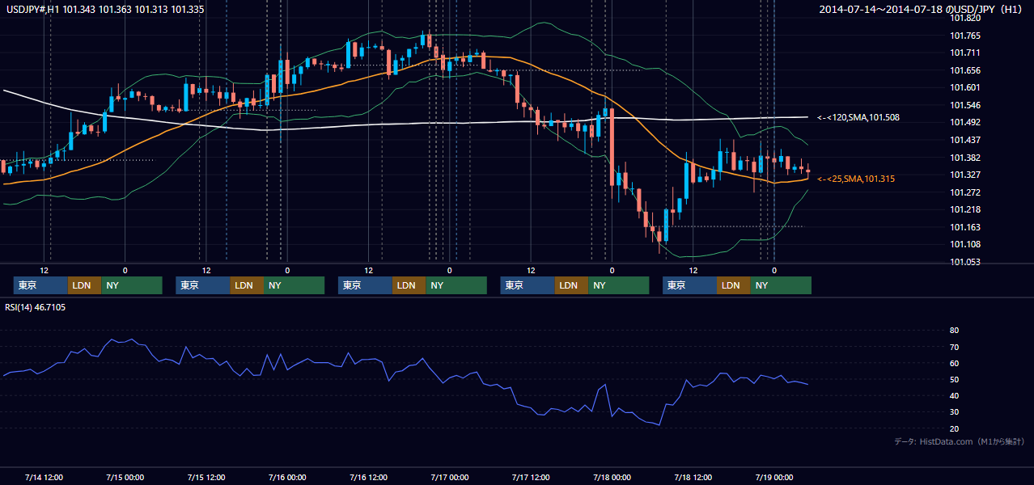Screen dimensions: 1034x485
Task: Click price axis label 101.546
Action: 965,105
